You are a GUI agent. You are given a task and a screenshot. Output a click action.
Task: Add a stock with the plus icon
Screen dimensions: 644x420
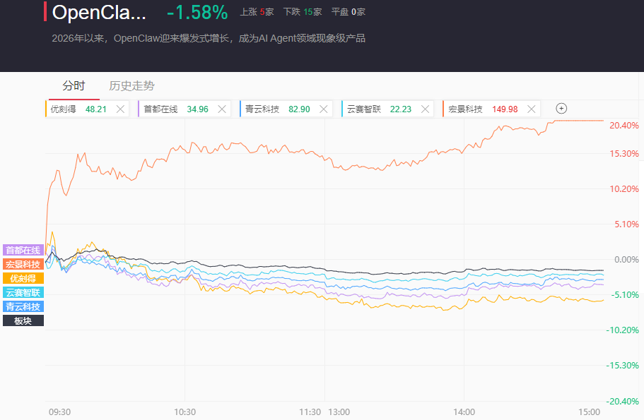click(561, 109)
